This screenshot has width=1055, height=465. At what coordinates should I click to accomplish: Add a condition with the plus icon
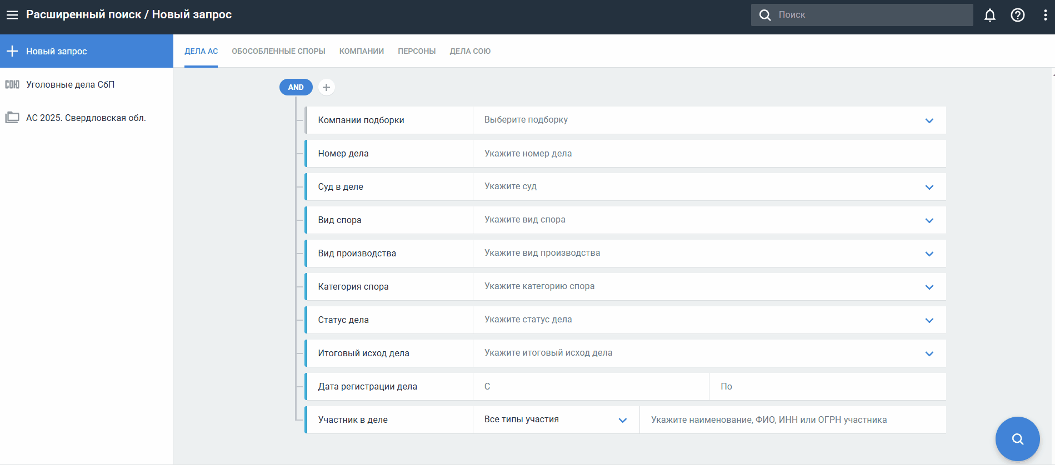click(327, 87)
